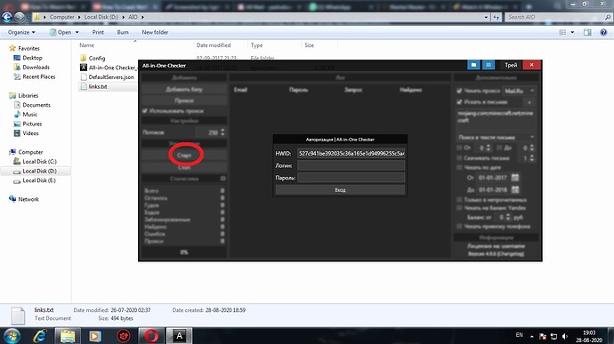
Task: Click the red gear app icon in taskbar
Action: click(124, 336)
